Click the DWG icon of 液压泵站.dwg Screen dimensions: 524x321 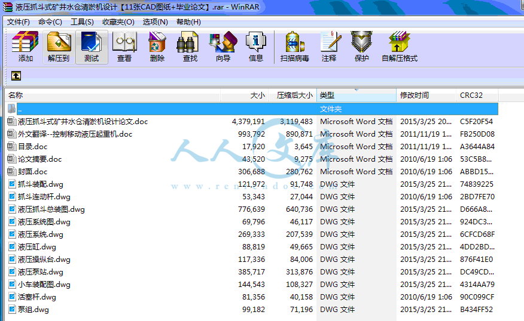click(12, 271)
